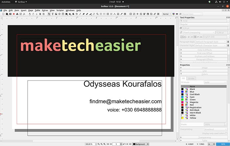The height and width of the screenshot is (146, 230).
Task: Click the Print icon in toolbar
Action: 17,14
